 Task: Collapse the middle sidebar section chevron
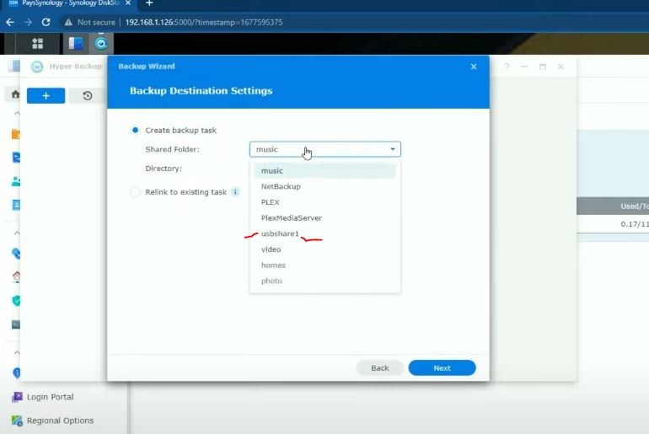(x=17, y=233)
